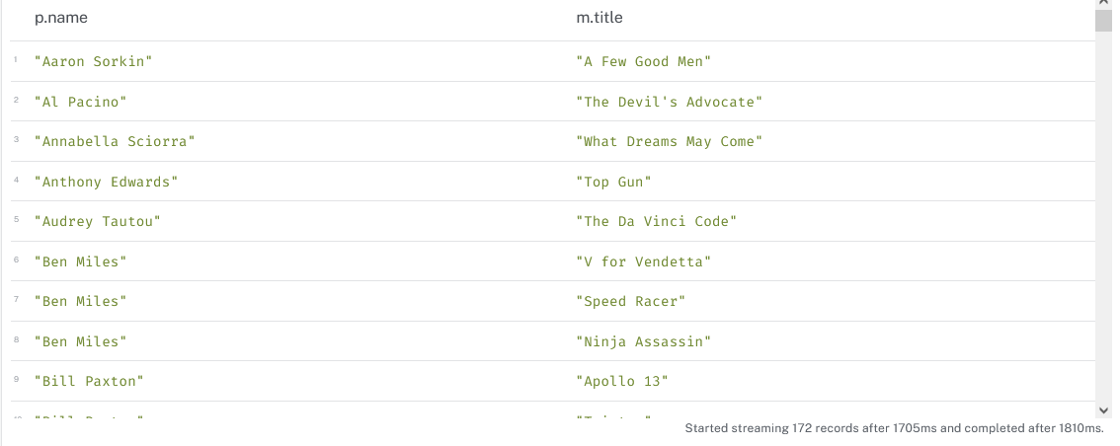1120x446 pixels.
Task: Click the "Apollo 13" title cell
Action: (622, 381)
